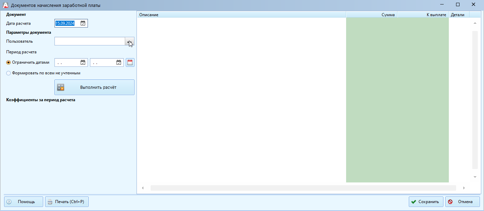
Task: Select Ограничить датами radio option
Action: click(9, 63)
